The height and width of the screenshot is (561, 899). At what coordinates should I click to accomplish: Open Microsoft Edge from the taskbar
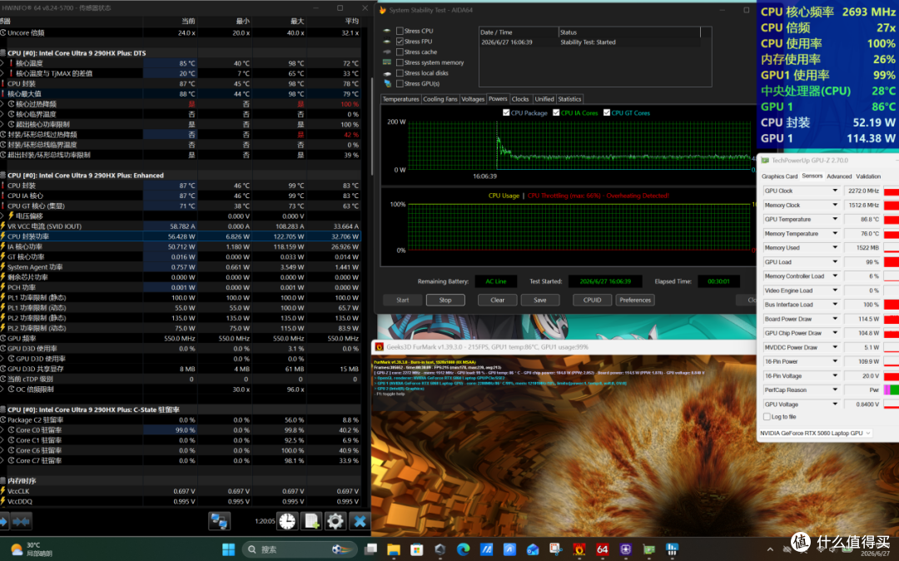(x=464, y=549)
